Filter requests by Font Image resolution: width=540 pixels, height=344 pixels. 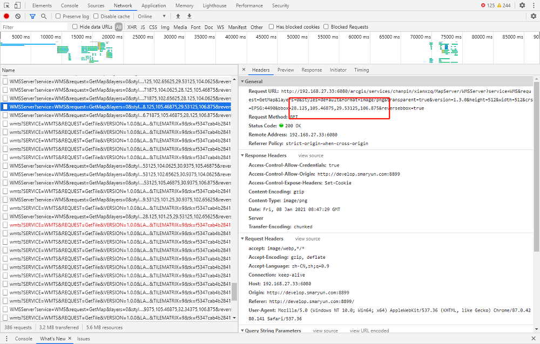195,27
